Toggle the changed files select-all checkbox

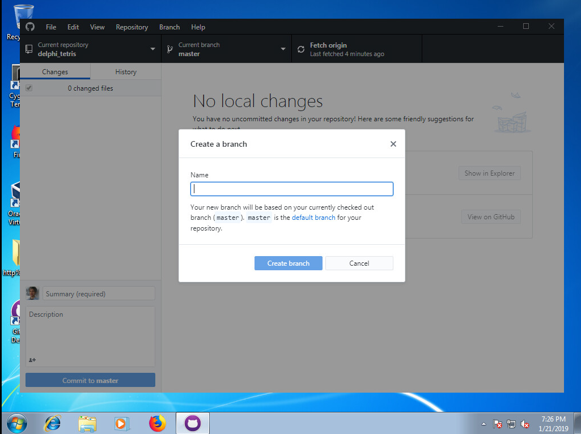pyautogui.click(x=29, y=88)
